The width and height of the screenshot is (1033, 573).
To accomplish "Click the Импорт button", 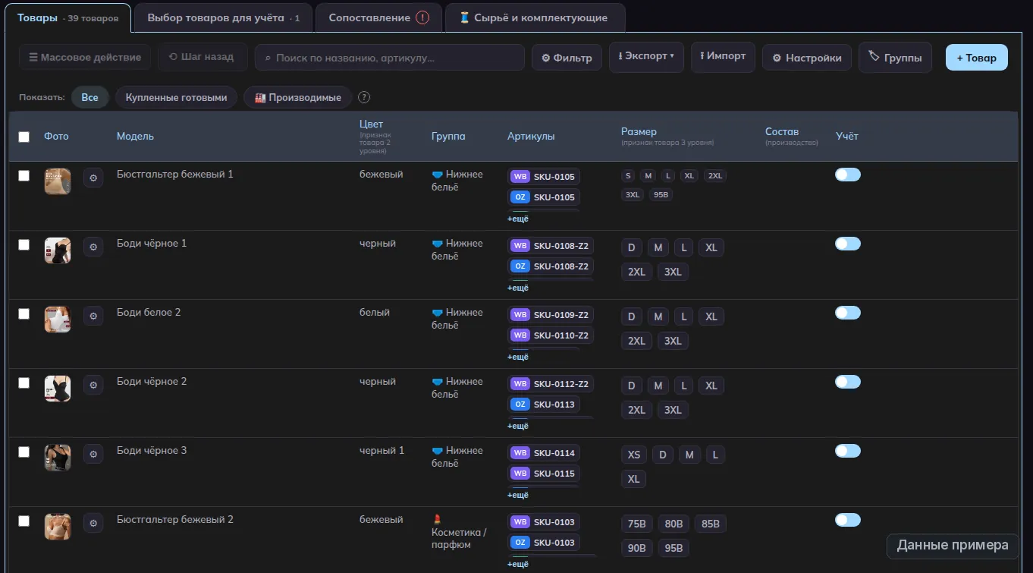I will coord(723,57).
